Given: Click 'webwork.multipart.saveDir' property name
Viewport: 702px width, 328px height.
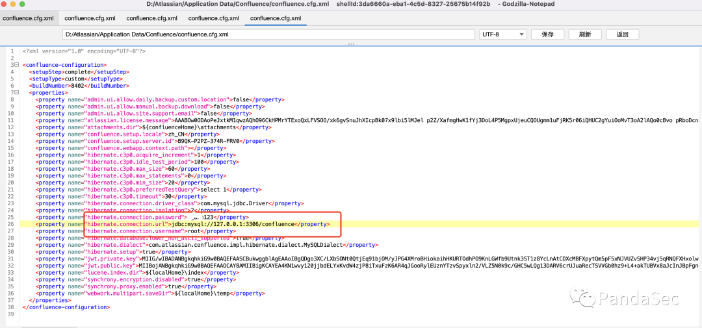Looking at the screenshot, I should [x=128, y=294].
